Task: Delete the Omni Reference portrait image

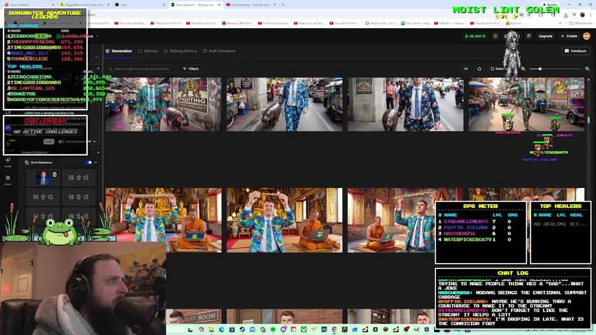Action: click(54, 174)
